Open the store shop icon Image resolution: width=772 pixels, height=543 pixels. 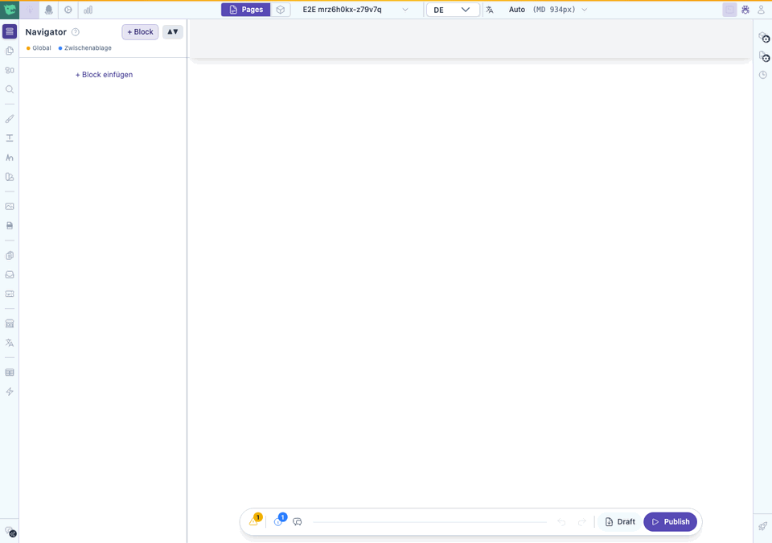[10, 323]
